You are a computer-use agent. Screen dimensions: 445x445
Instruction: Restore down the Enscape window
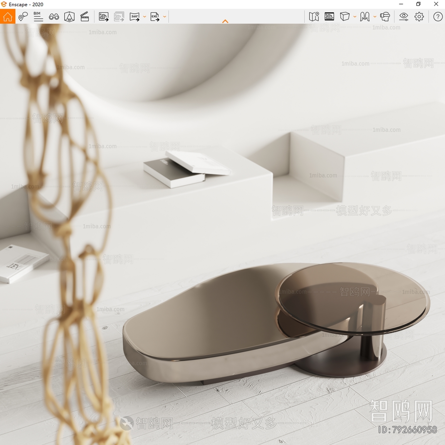point(418,4)
